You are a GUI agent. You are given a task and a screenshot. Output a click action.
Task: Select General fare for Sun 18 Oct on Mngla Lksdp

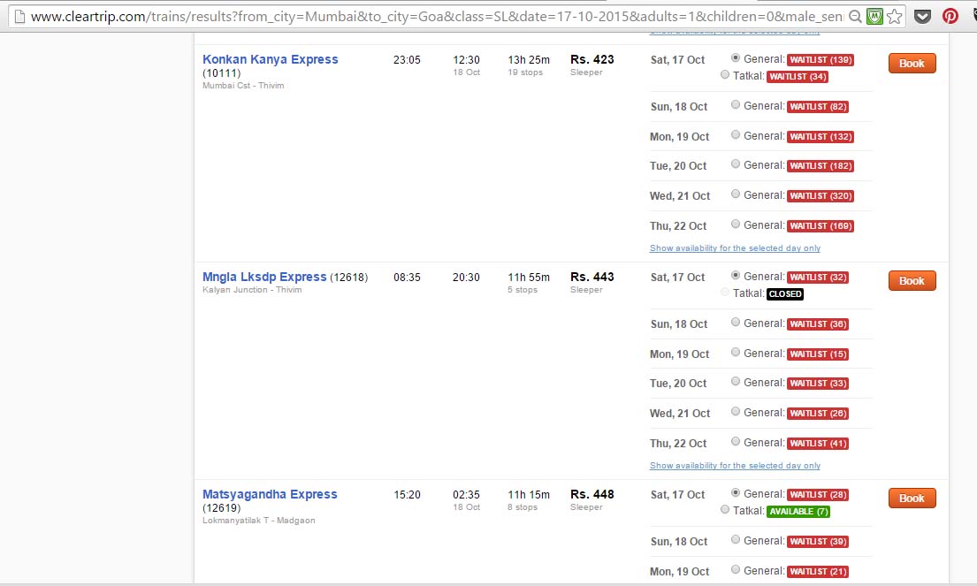click(735, 322)
